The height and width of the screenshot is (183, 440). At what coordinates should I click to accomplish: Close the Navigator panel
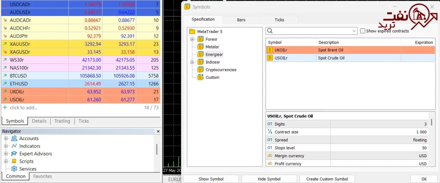[x=158, y=131]
